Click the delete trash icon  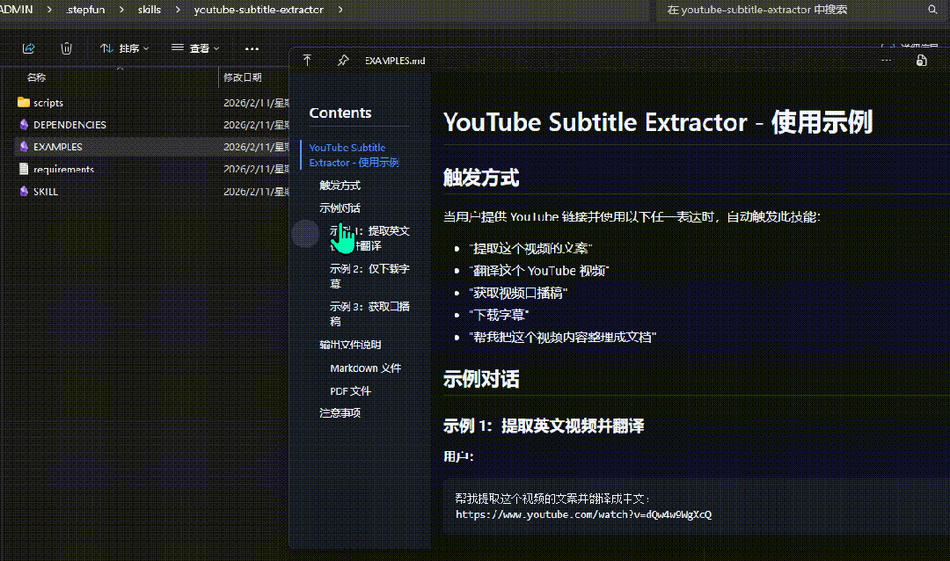(67, 48)
